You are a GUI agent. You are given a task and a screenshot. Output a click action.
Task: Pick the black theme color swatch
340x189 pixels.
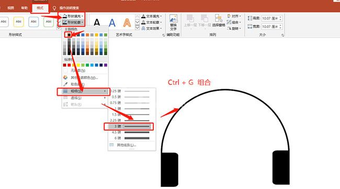[69, 35]
